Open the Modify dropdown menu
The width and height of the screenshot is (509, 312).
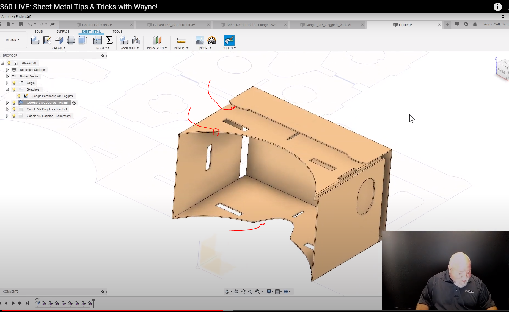point(103,48)
